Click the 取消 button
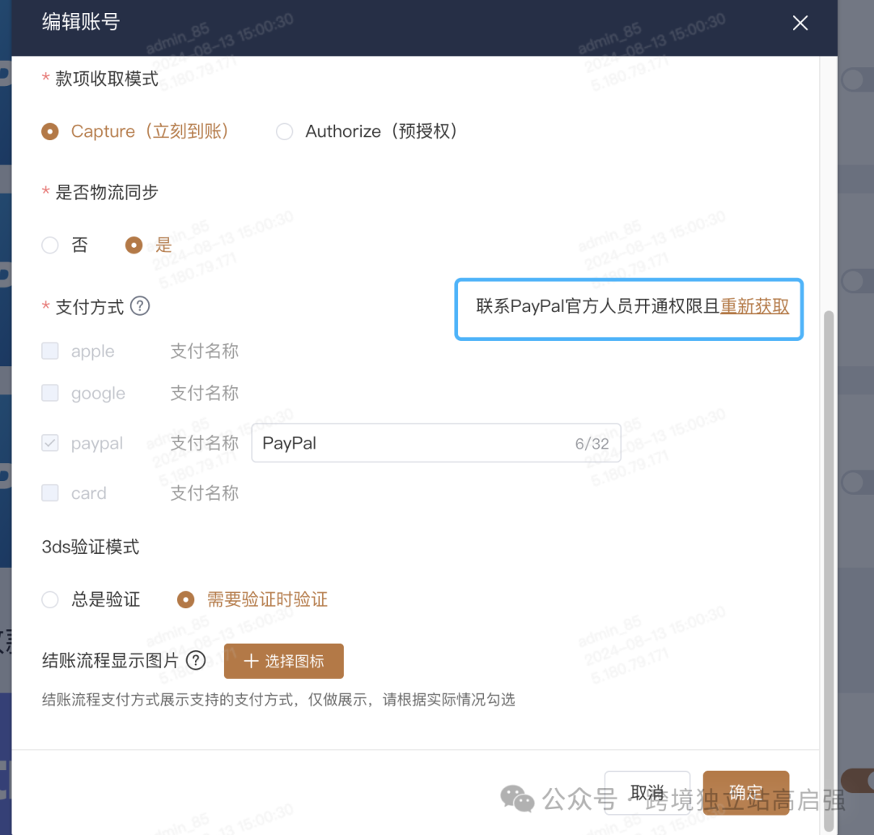The height and width of the screenshot is (835, 874). tap(647, 793)
